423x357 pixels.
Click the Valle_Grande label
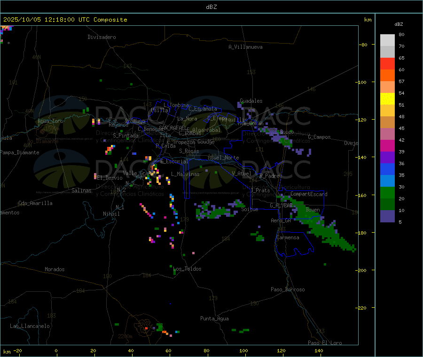[x=140, y=173]
